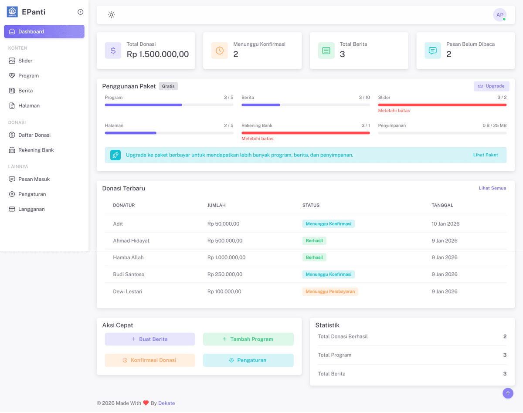Open the Berita section from the sidebar
Image resolution: width=523 pixels, height=413 pixels.
[x=12, y=90]
